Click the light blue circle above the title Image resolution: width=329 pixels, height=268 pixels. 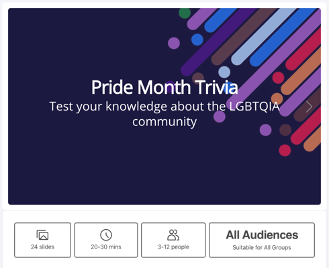[224, 72]
